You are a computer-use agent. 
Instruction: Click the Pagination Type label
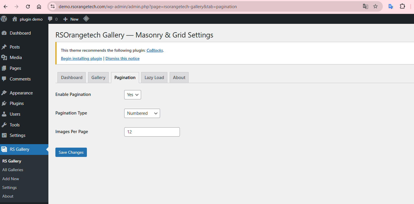point(71,113)
